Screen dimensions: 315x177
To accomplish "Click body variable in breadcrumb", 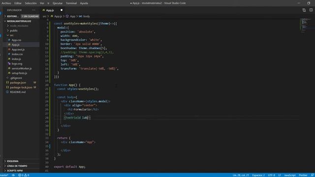I will pyautogui.click(x=84, y=16).
